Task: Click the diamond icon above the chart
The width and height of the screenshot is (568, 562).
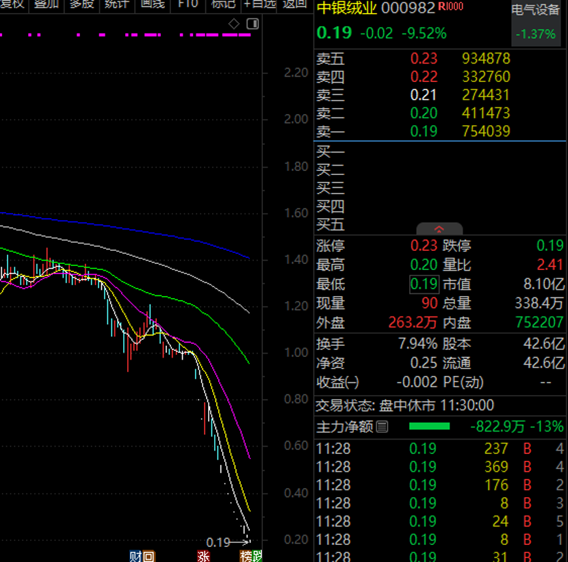Action: (234, 25)
